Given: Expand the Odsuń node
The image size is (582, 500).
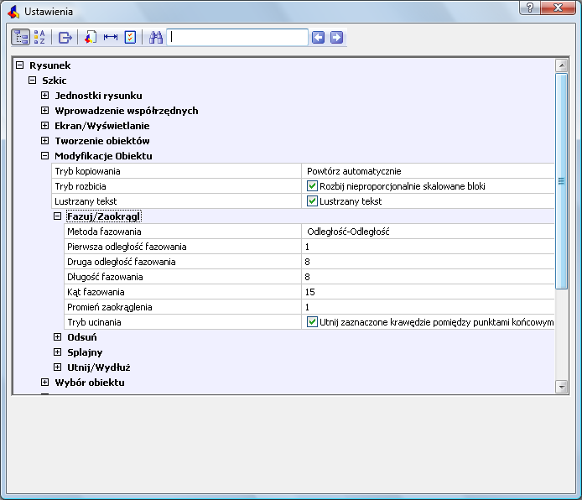Looking at the screenshot, I should [x=57, y=337].
